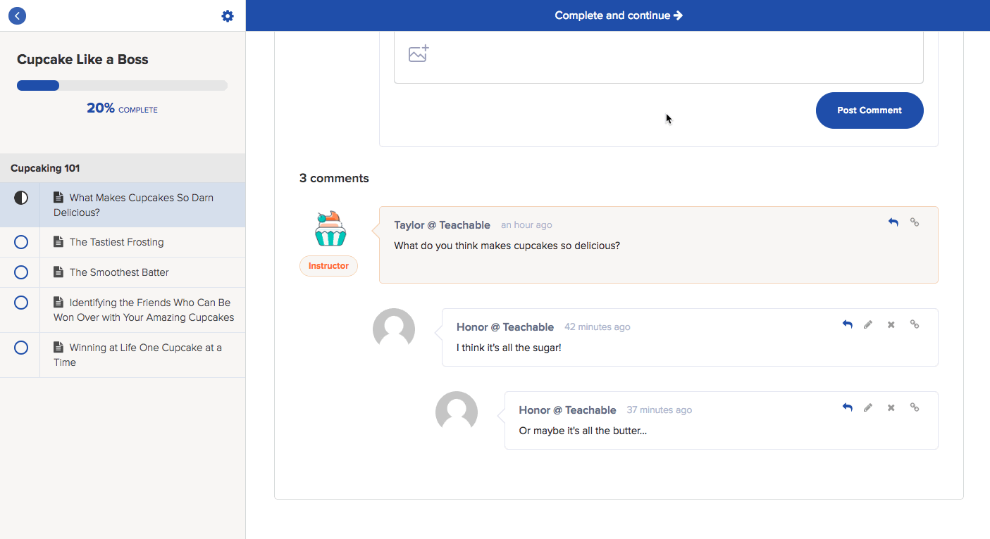The height and width of the screenshot is (539, 990).
Task: Click text 'I think it's all the sugar!'
Action: (x=509, y=348)
